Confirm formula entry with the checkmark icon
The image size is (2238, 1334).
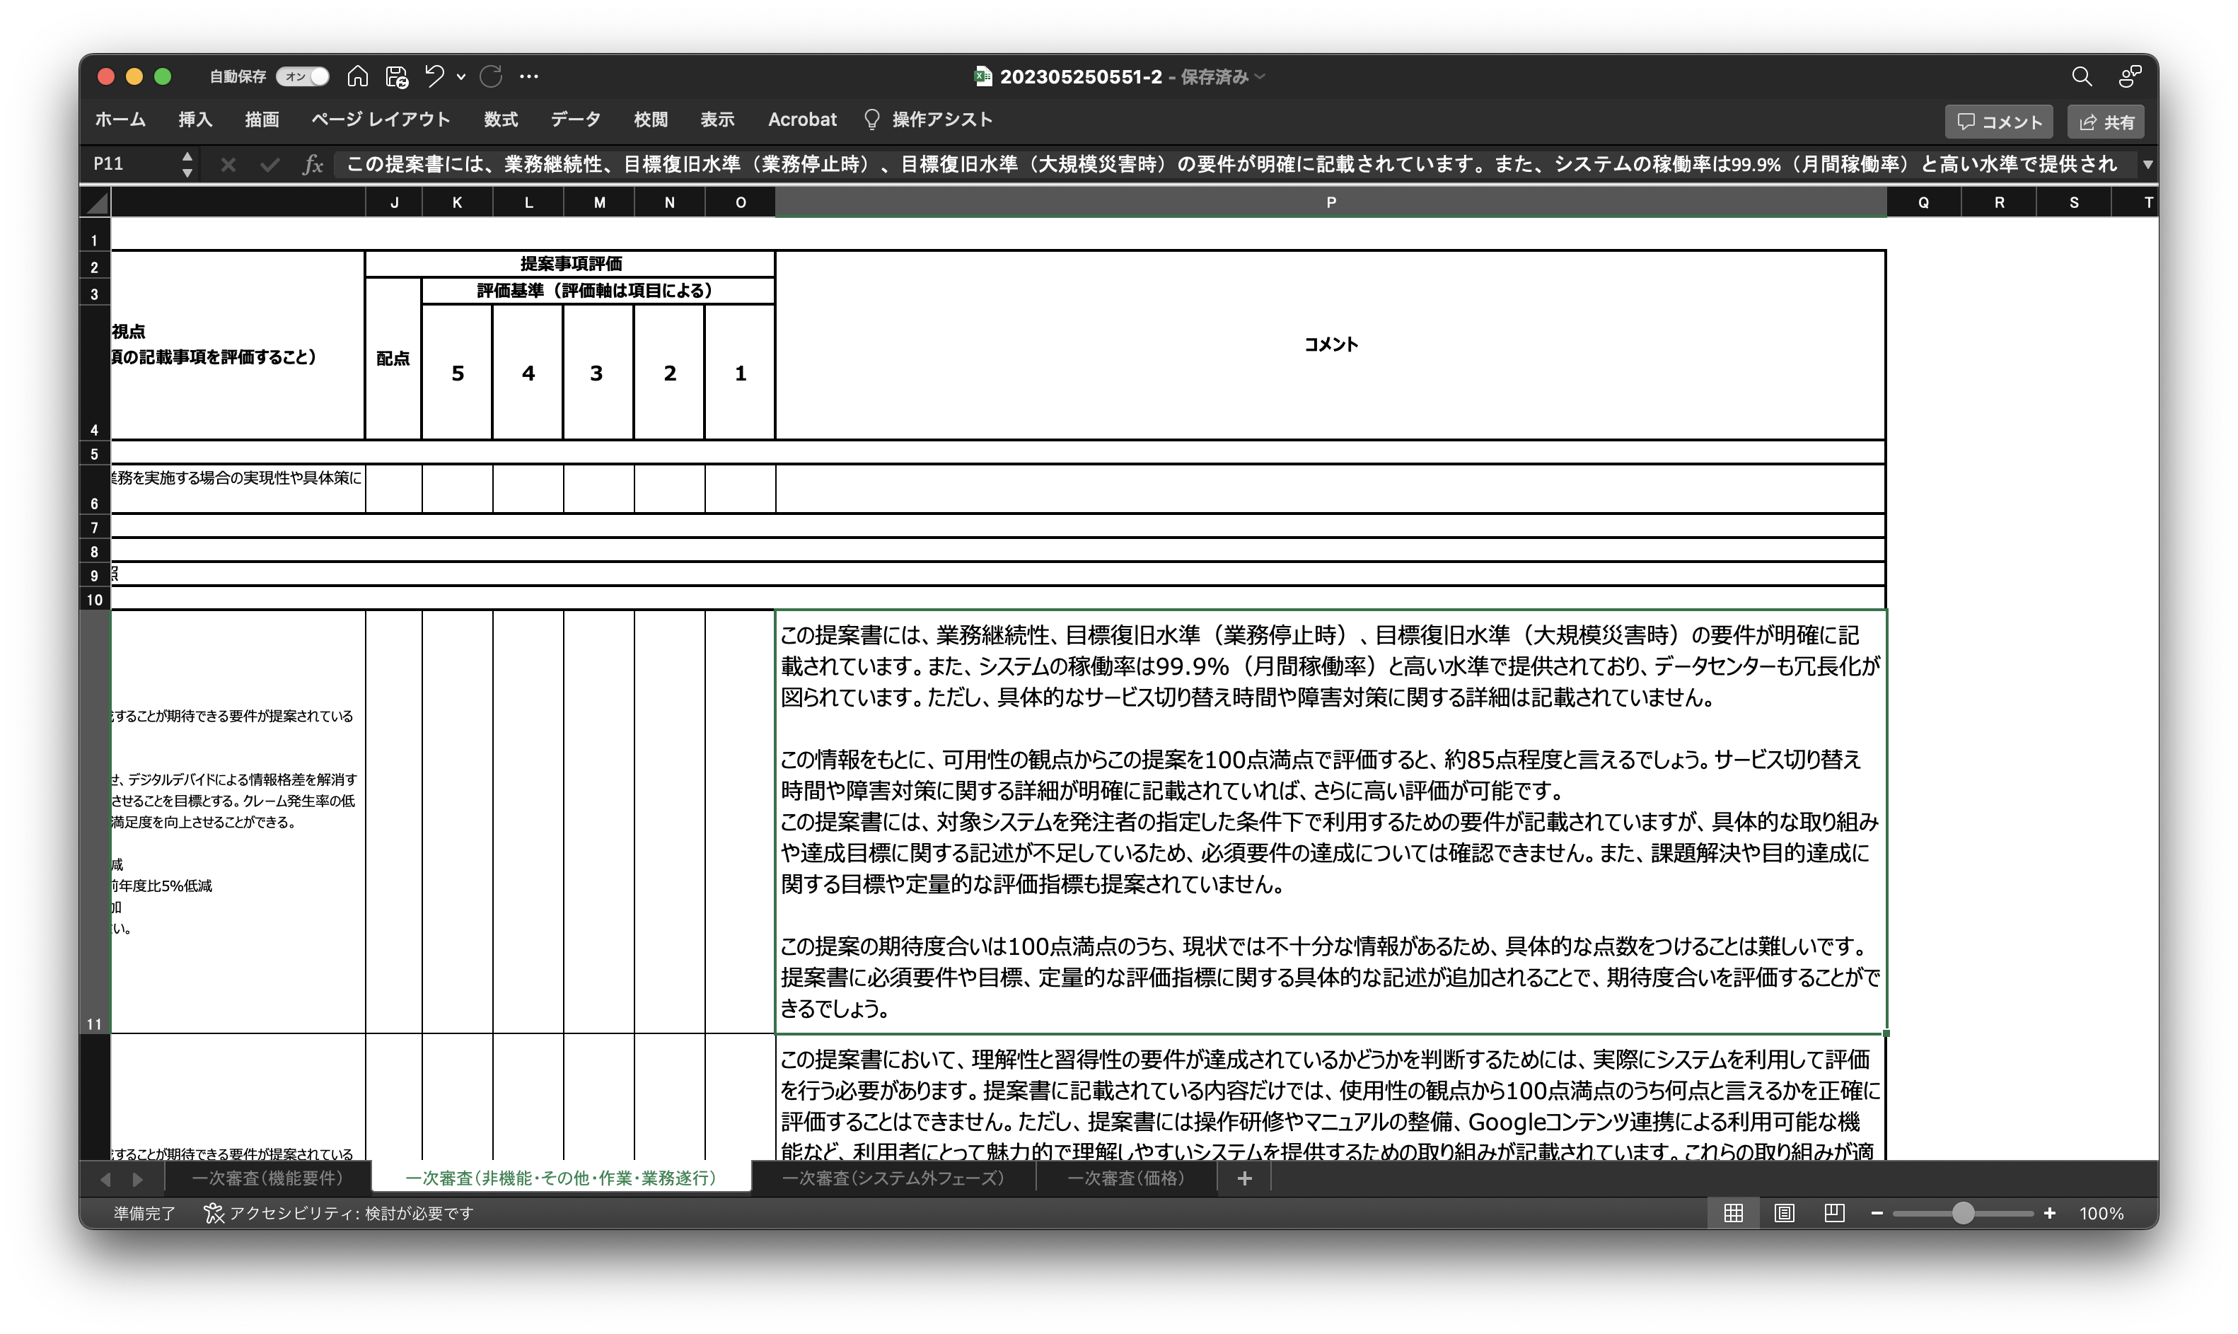pos(269,163)
